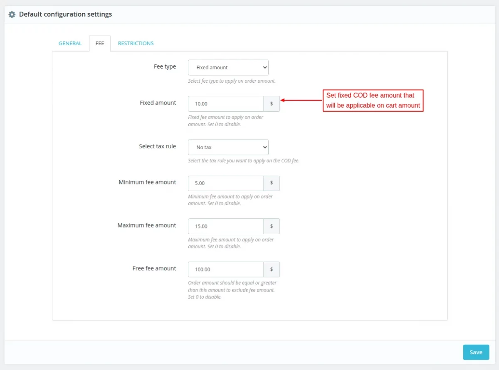Screen dimensions: 499x370
Task: Click the gear icon beside Default configuration settings
Action: [12, 15]
